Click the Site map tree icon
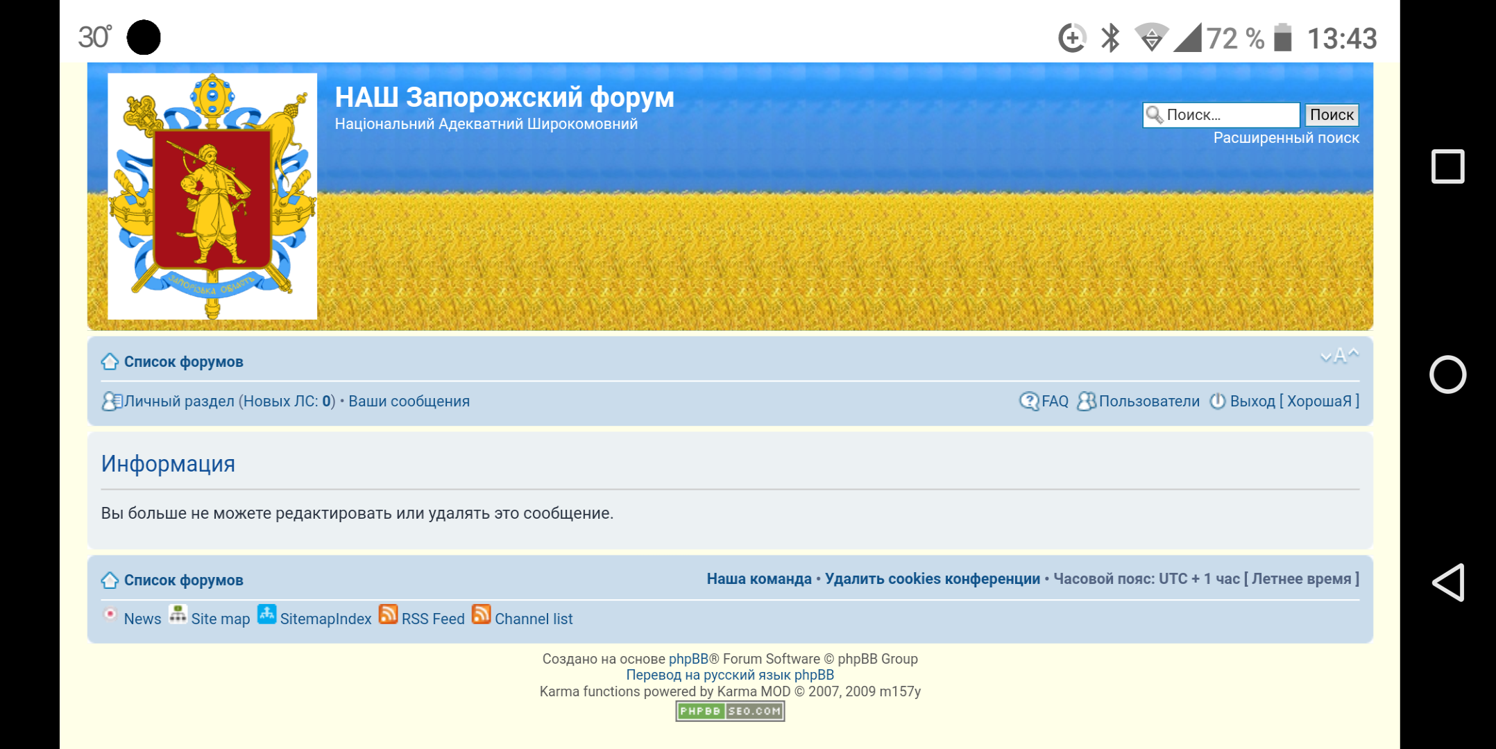Viewport: 1496px width, 749px height. pos(178,615)
